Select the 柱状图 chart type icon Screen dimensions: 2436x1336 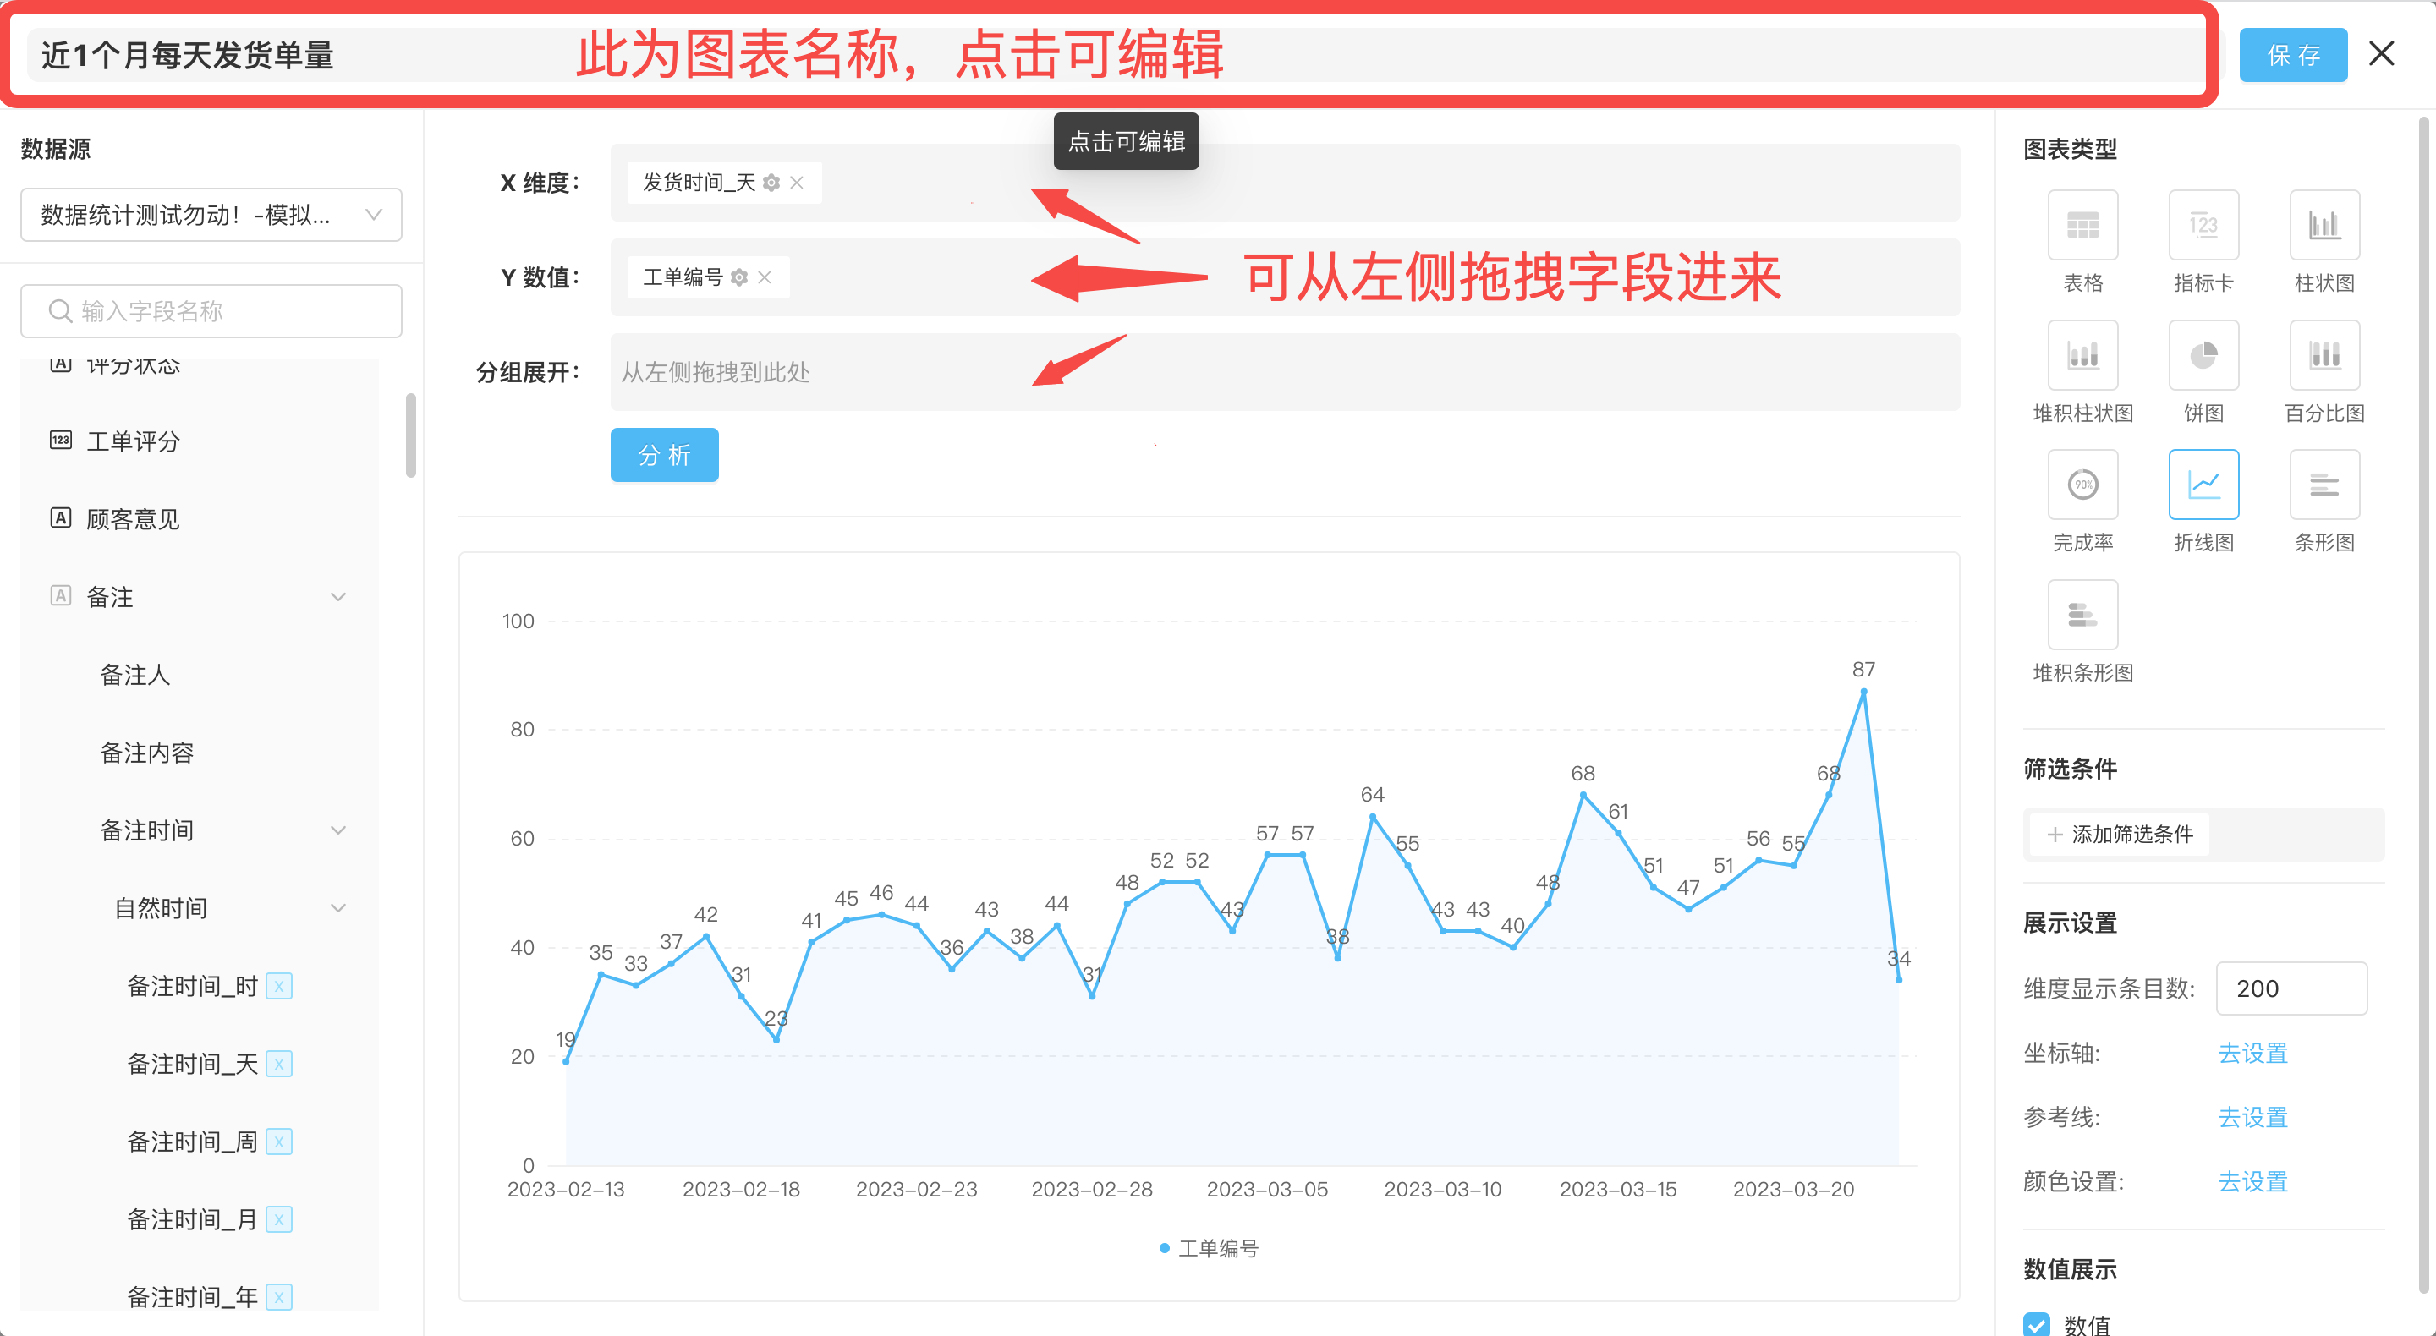click(2324, 225)
